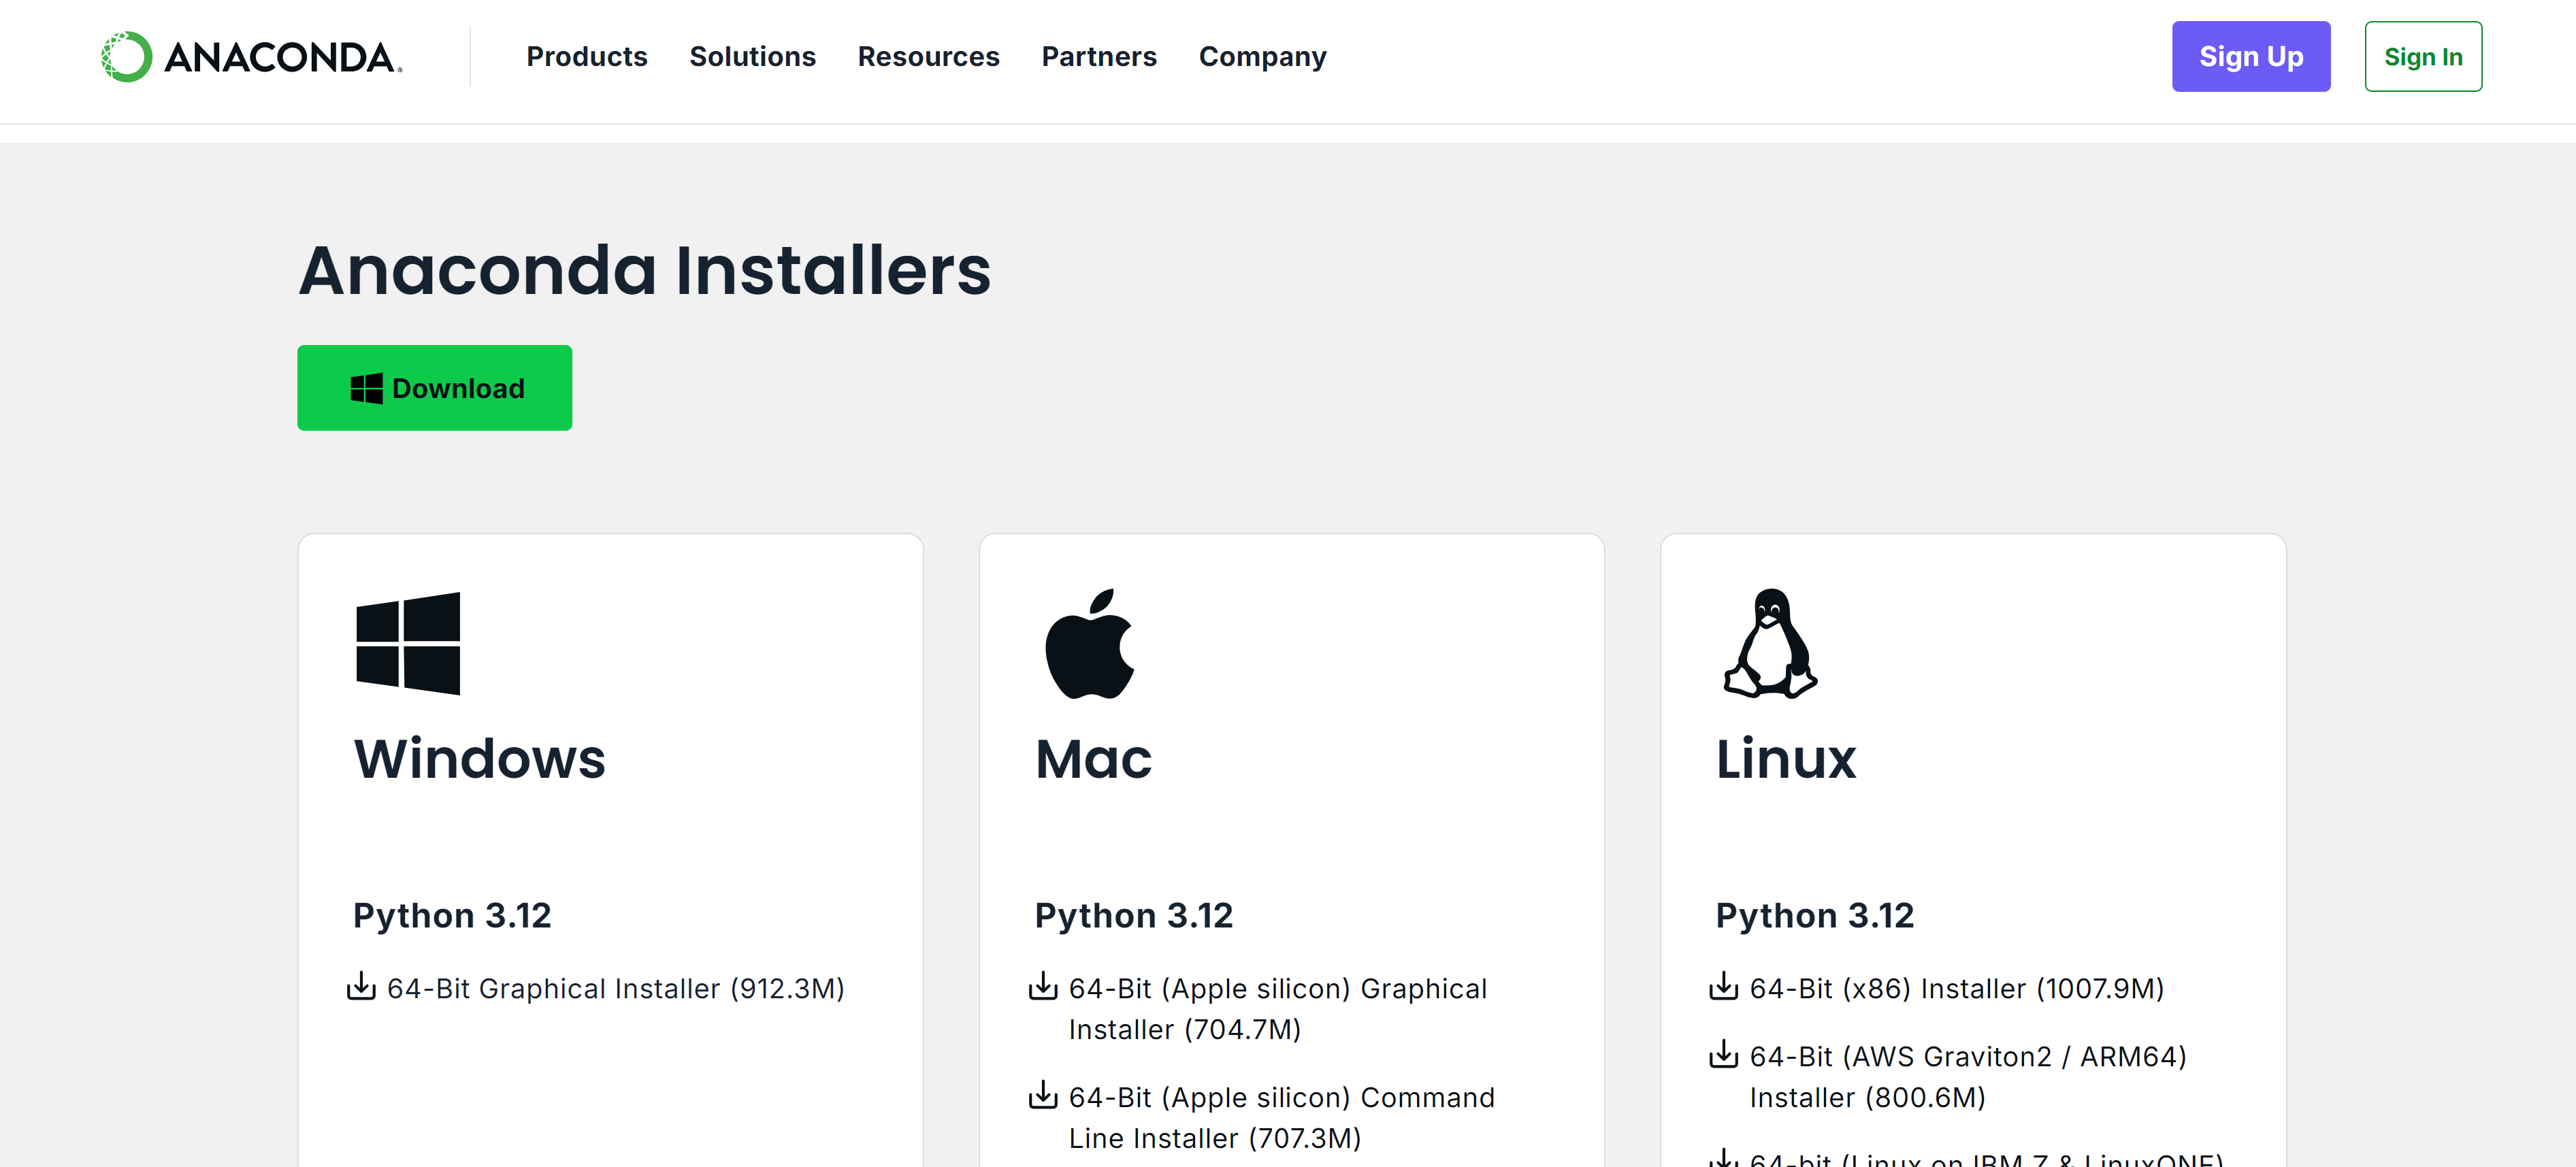Image resolution: width=2576 pixels, height=1167 pixels.
Task: Click the Sign Up button
Action: (x=2250, y=57)
